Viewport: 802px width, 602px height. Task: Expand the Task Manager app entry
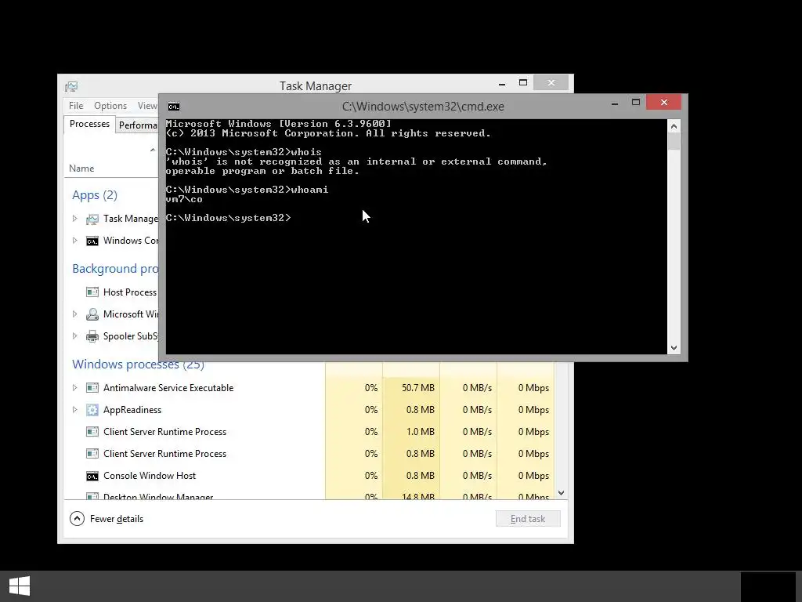coord(74,219)
